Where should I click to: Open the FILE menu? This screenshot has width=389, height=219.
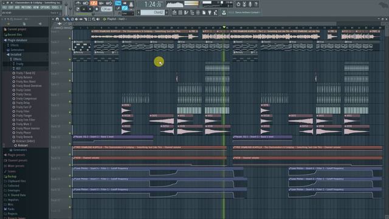pyautogui.click(x=4, y=7)
